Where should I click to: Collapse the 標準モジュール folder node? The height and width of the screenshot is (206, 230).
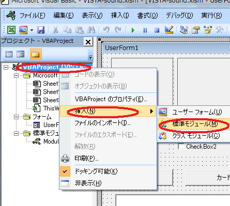pos(16,133)
